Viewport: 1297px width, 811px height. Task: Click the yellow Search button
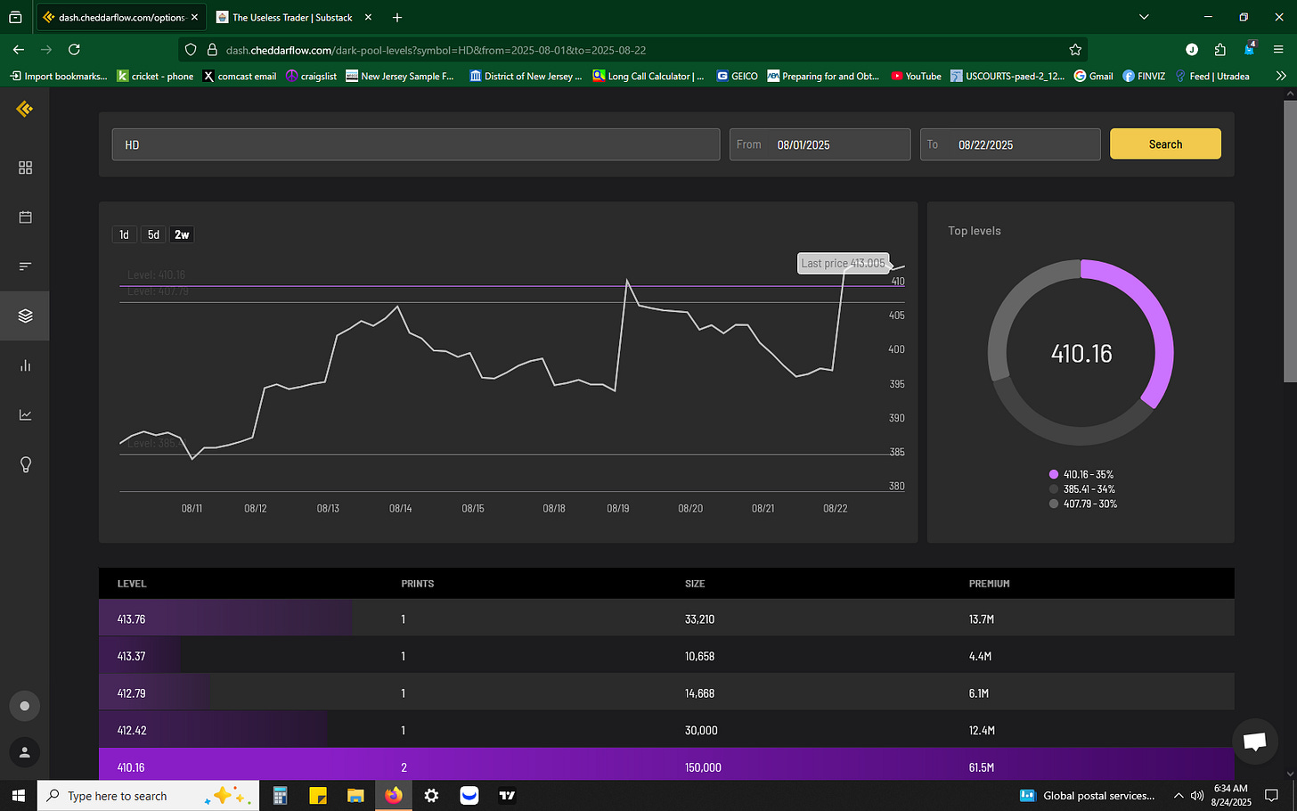coord(1165,144)
